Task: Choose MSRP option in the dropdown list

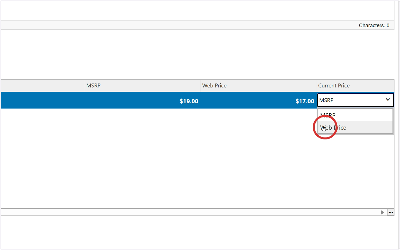Action: [355, 115]
